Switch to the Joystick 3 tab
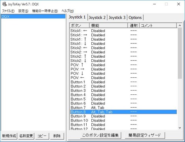This screenshot has width=185, height=142. pos(117,17)
